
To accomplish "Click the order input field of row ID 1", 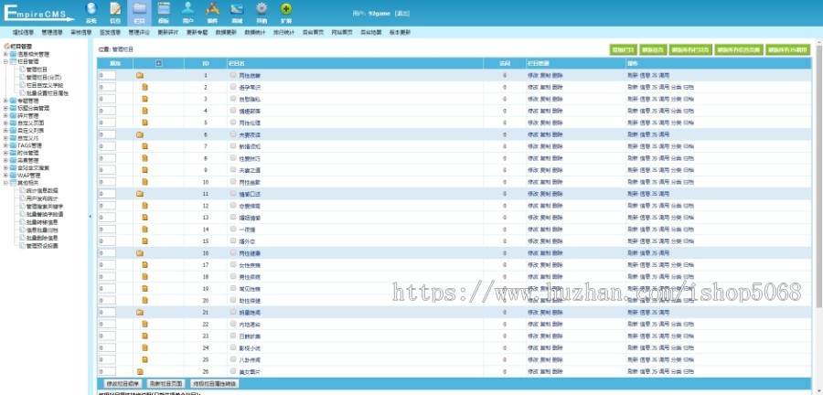I will click(107, 75).
